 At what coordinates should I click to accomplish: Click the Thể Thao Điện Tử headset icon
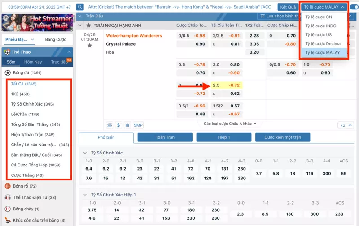pos(8,197)
